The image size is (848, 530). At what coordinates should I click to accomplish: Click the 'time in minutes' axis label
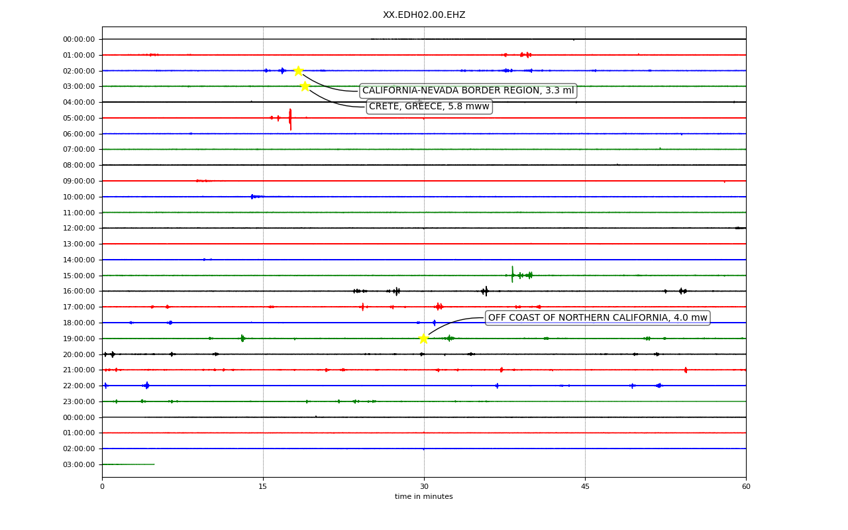point(424,497)
